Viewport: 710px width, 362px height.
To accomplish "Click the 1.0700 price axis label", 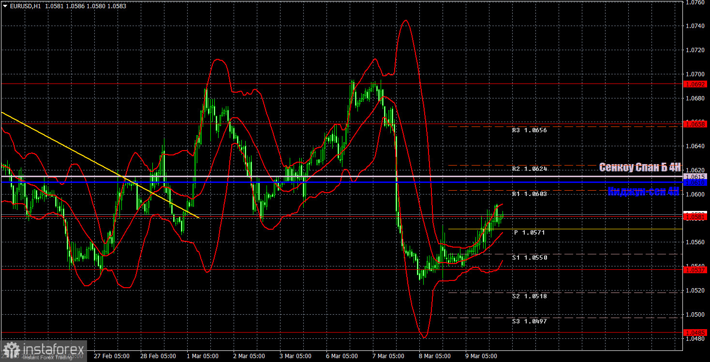I will coord(695,74).
